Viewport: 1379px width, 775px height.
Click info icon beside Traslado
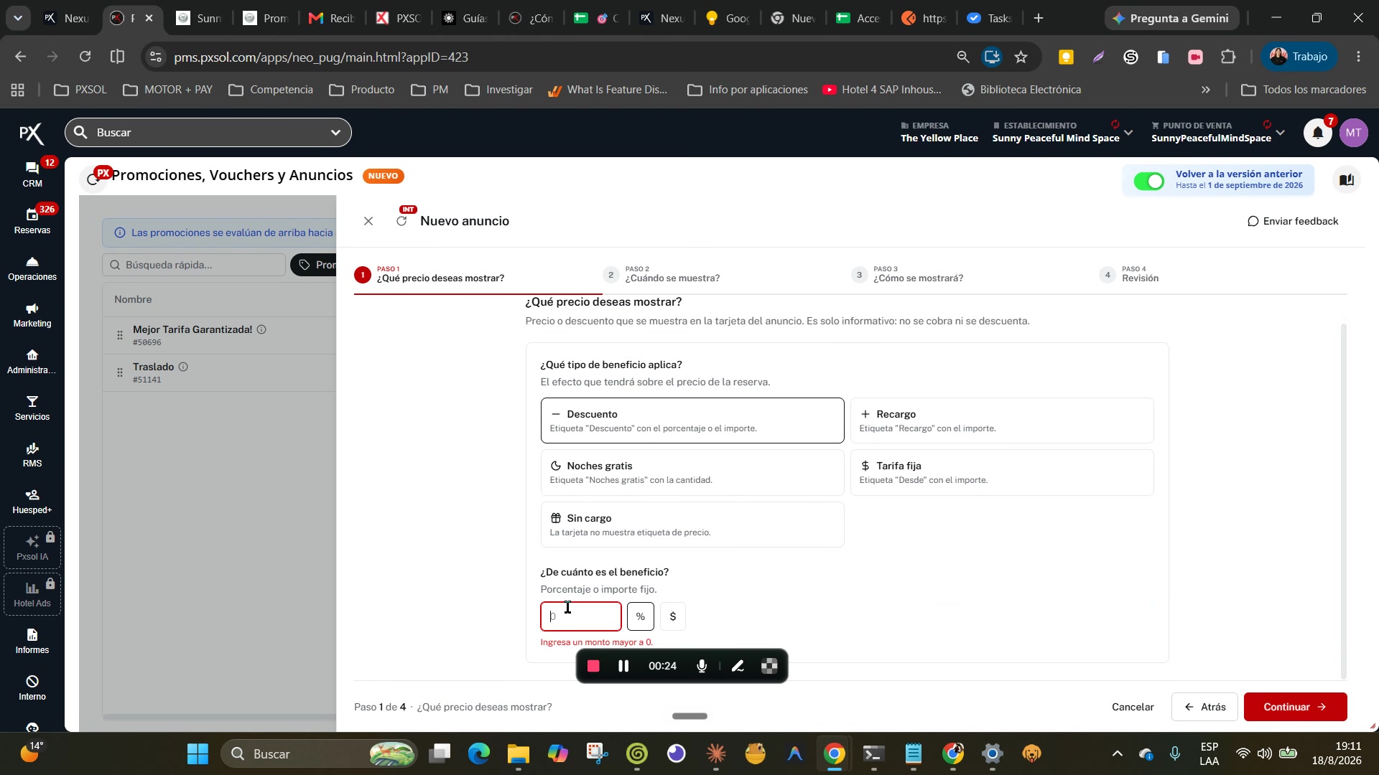183,367
